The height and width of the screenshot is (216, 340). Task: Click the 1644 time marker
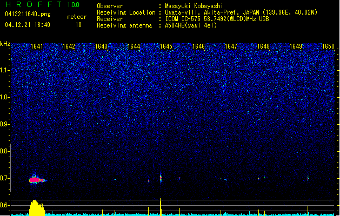point(134,46)
